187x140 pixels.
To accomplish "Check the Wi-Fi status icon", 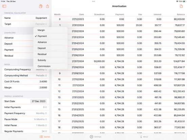I will 177,1.
